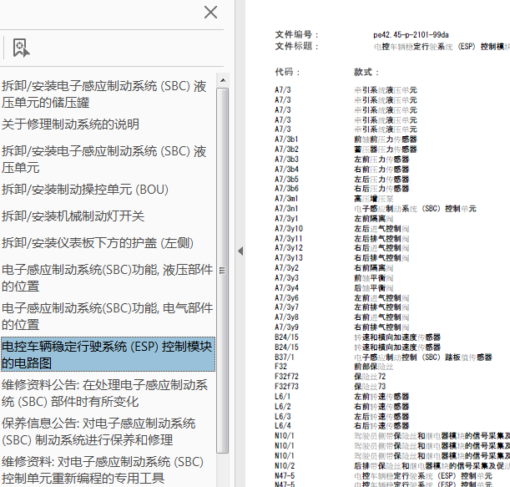The height and width of the screenshot is (487, 510).
Task: Click the 款式 column header
Action: [366, 72]
